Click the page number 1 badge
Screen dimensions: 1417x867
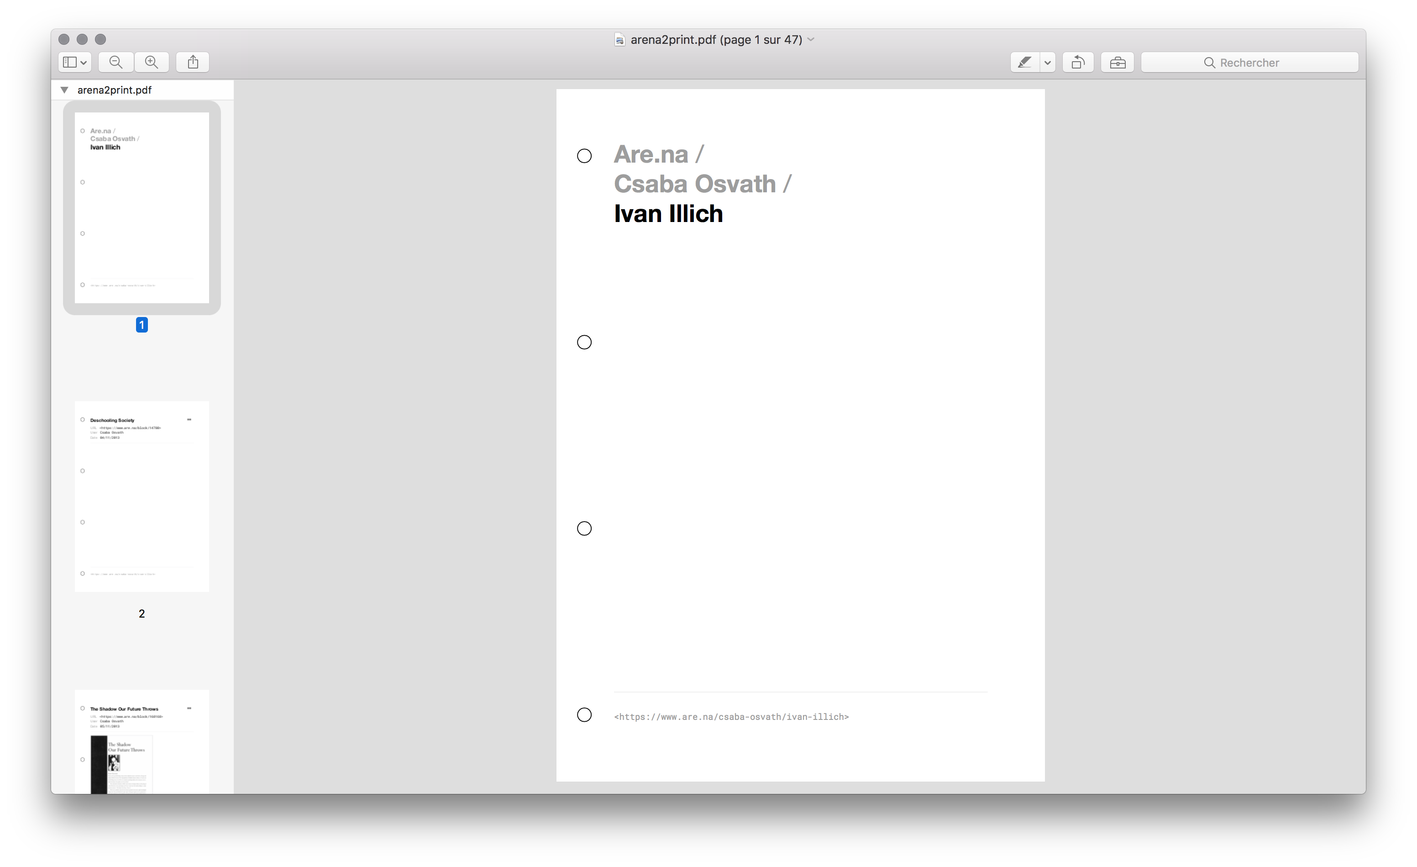pos(142,325)
